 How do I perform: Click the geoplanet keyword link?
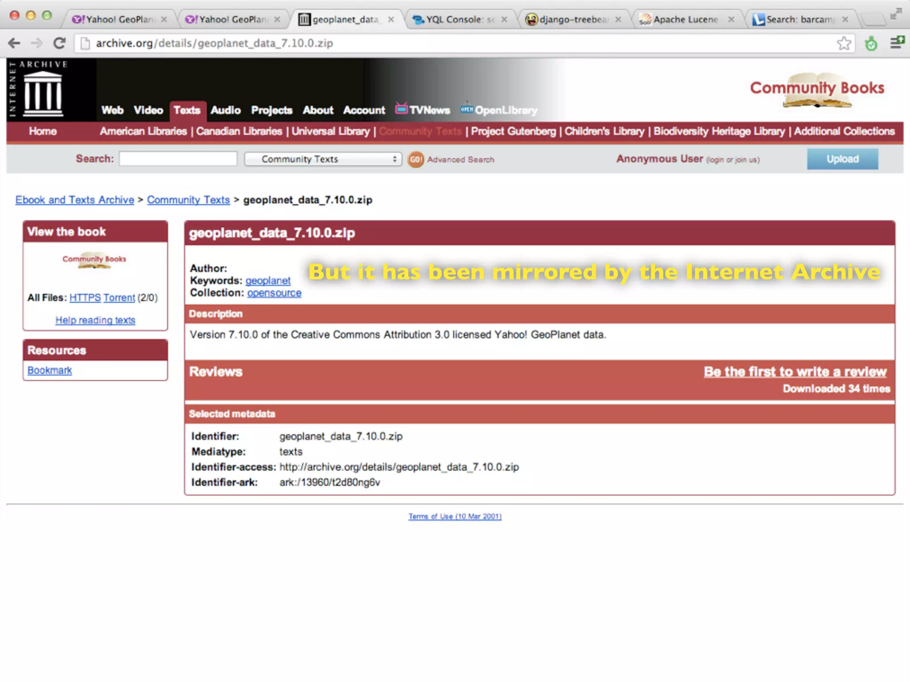268,281
